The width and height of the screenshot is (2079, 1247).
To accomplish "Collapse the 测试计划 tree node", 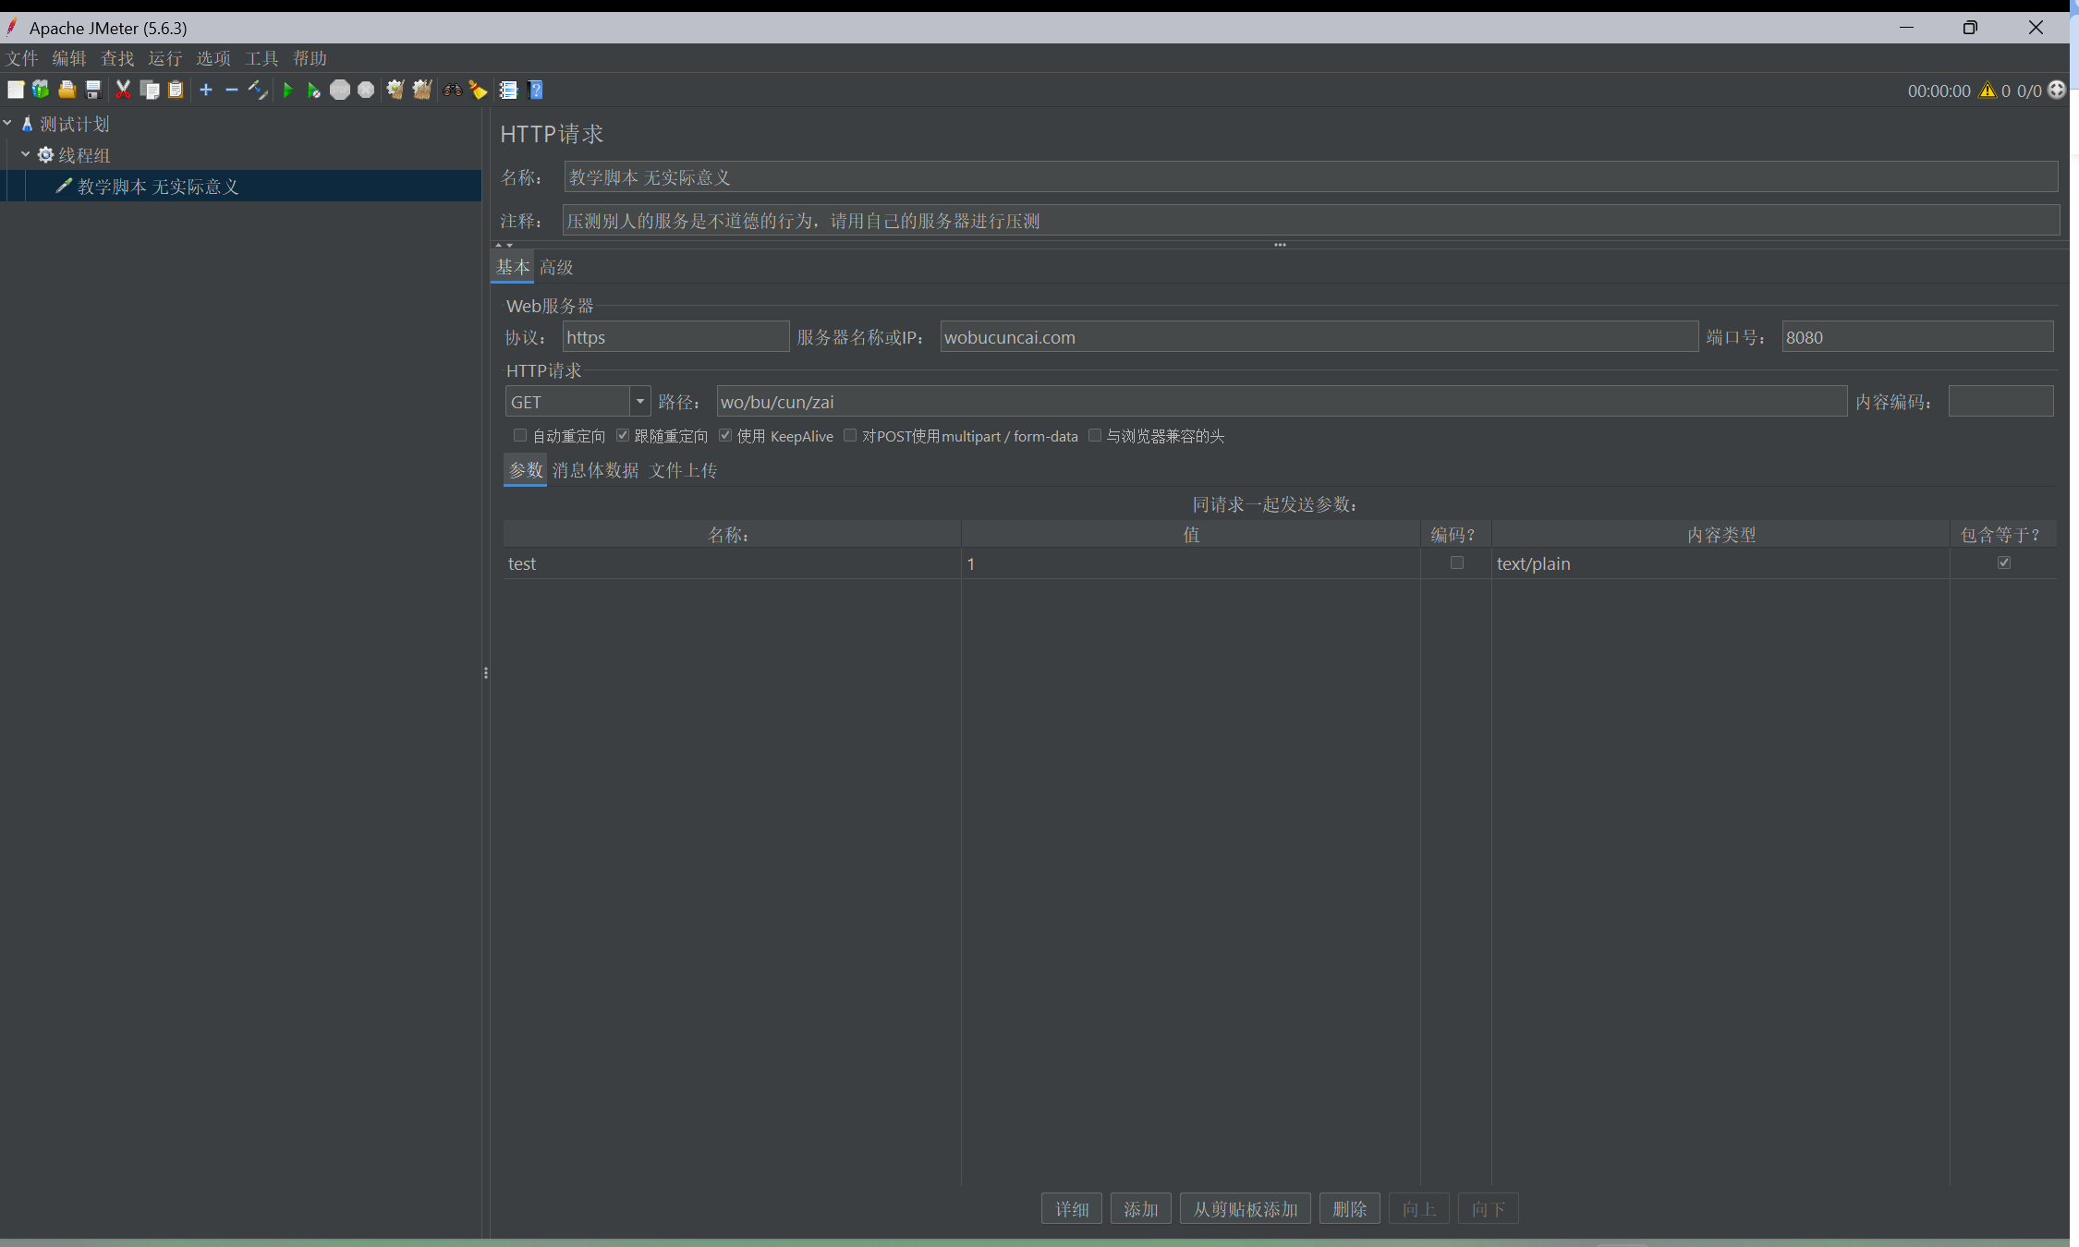I will pyautogui.click(x=7, y=123).
